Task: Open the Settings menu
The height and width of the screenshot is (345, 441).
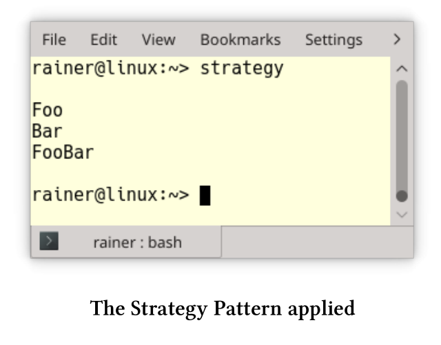Action: tap(334, 40)
